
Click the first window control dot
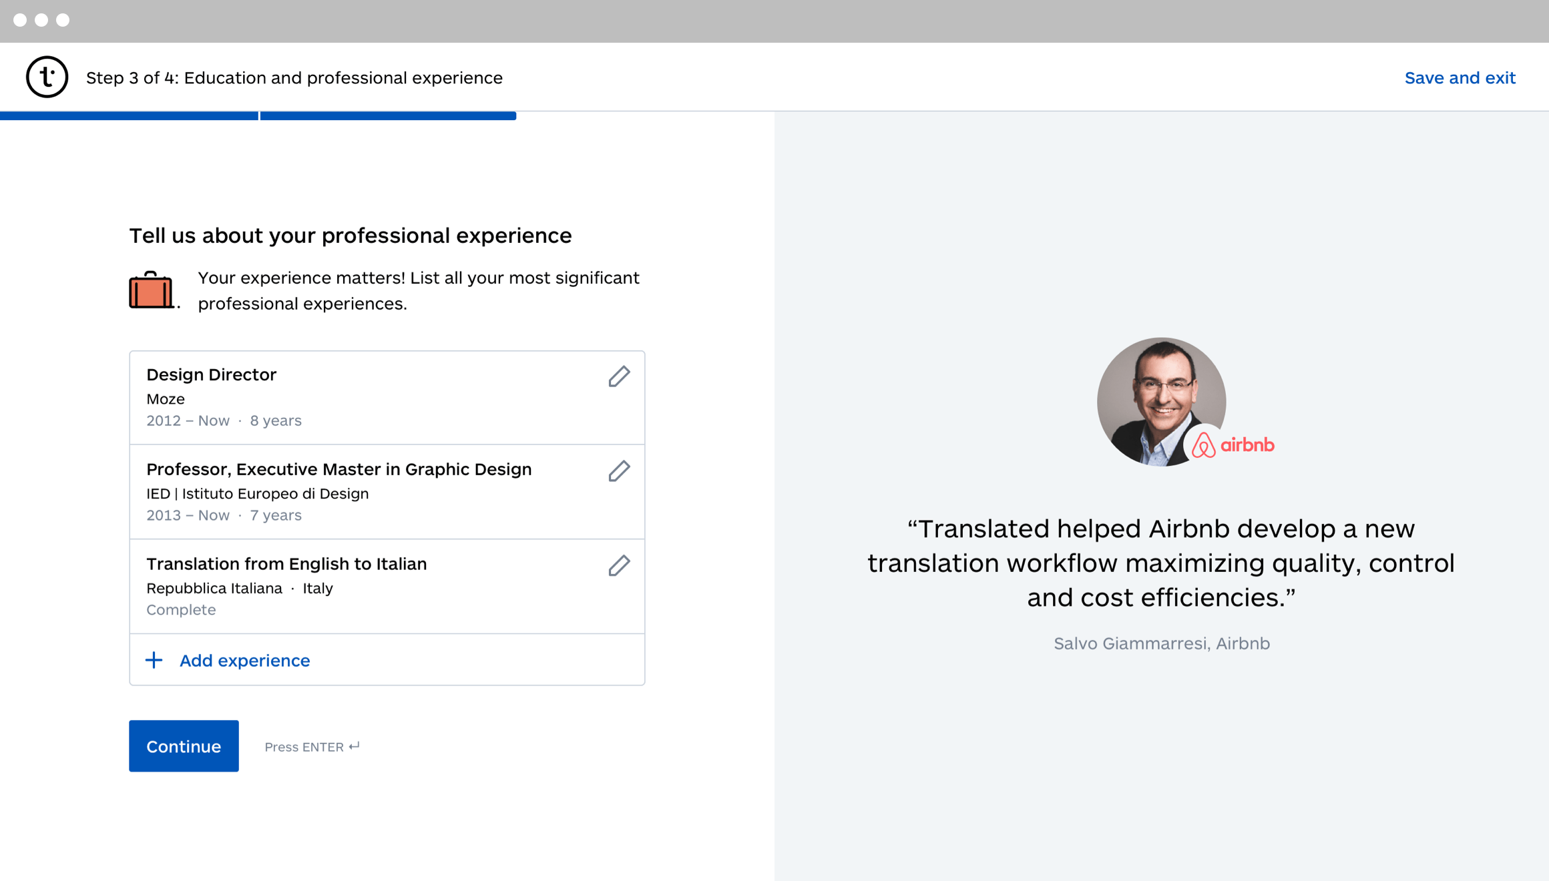(x=20, y=20)
